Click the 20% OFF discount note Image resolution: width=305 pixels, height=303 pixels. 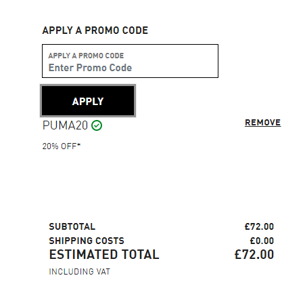[x=62, y=146]
